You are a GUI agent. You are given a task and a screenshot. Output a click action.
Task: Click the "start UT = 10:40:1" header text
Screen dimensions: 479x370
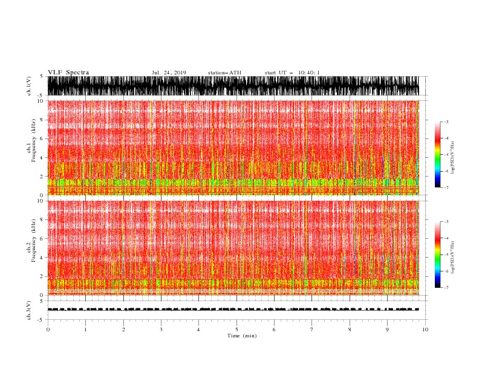coord(292,73)
